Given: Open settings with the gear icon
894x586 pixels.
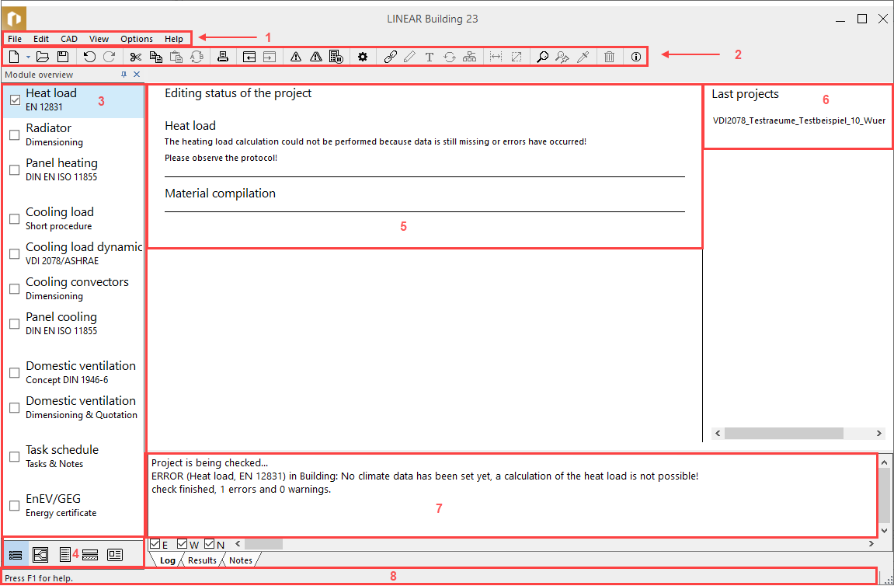Looking at the screenshot, I should 363,57.
